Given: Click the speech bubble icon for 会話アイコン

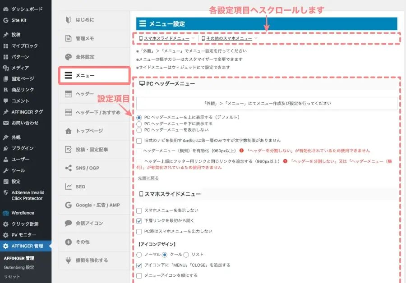Looking at the screenshot, I should coord(68,223).
